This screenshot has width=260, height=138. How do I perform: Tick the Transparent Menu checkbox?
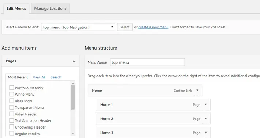11,107
